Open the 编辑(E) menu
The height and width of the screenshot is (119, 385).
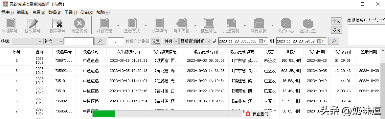tap(23, 12)
